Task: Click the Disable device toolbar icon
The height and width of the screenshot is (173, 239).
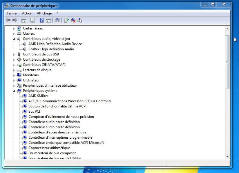Action: 80,20
